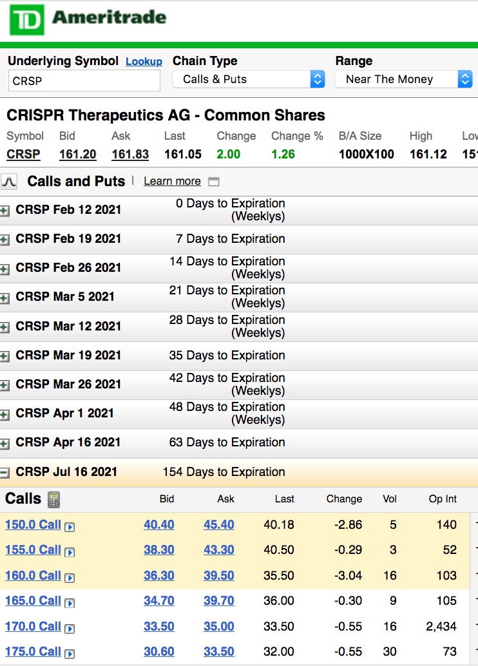Image resolution: width=478 pixels, height=666 pixels.
Task: Click the 161.12 High value
Action: 428,154
